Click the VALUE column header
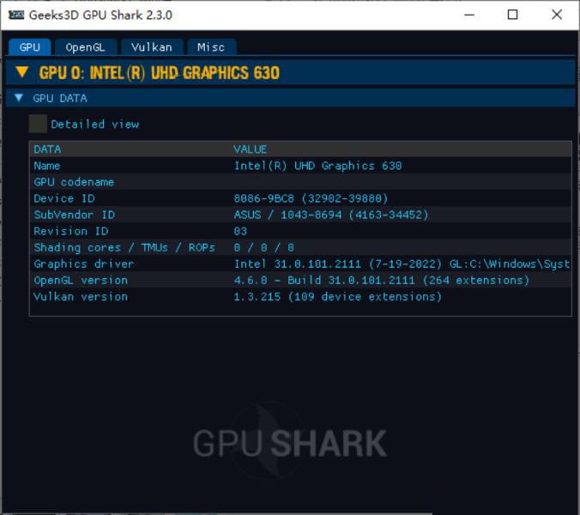 (x=250, y=149)
